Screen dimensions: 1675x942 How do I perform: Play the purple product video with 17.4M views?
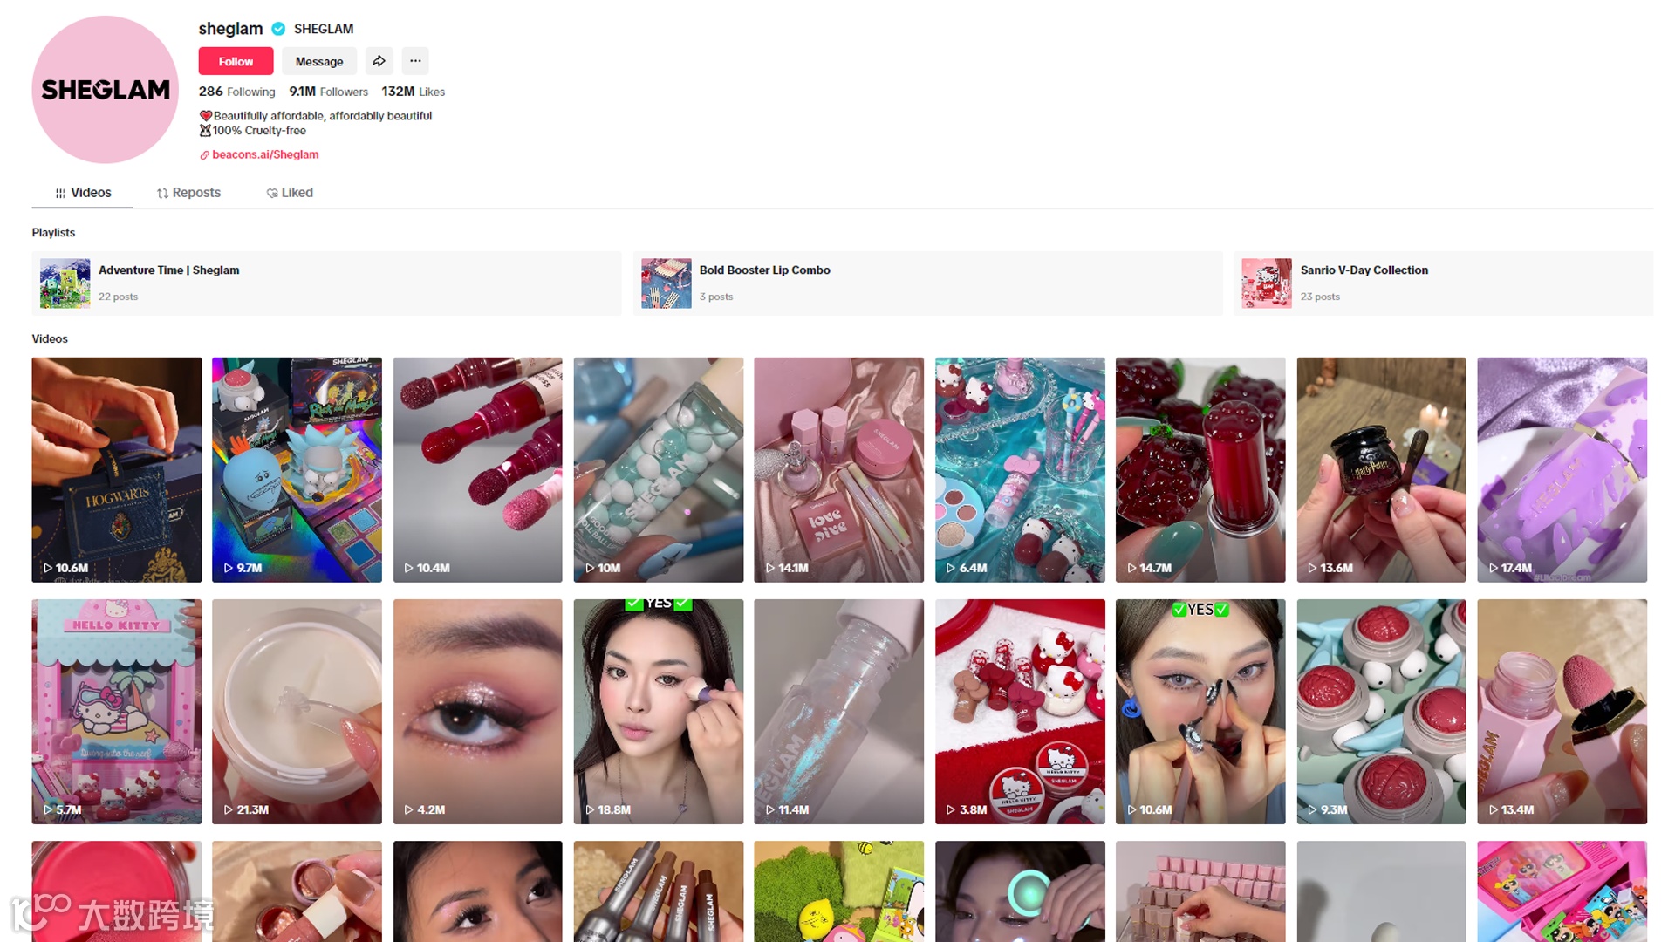(x=1562, y=470)
